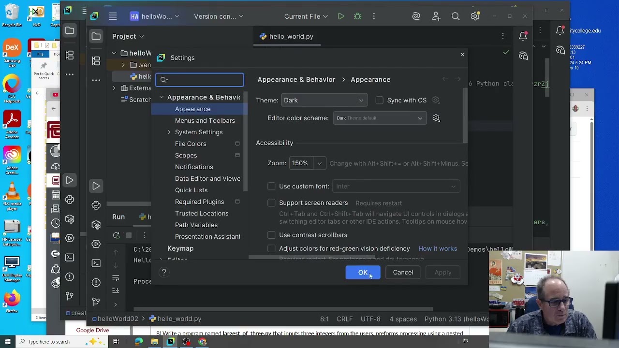619x348 pixels.
Task: Click the Debug bug icon in toolbar
Action: coord(357,16)
